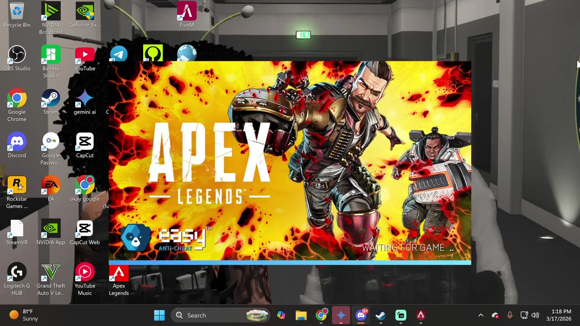
Task: Select the Google Chrome desktop shortcut
Action: pyautogui.click(x=17, y=105)
